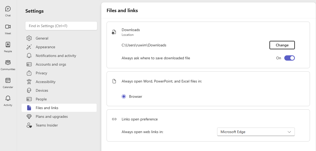Open the Chat icon in the sidebar

8,9
